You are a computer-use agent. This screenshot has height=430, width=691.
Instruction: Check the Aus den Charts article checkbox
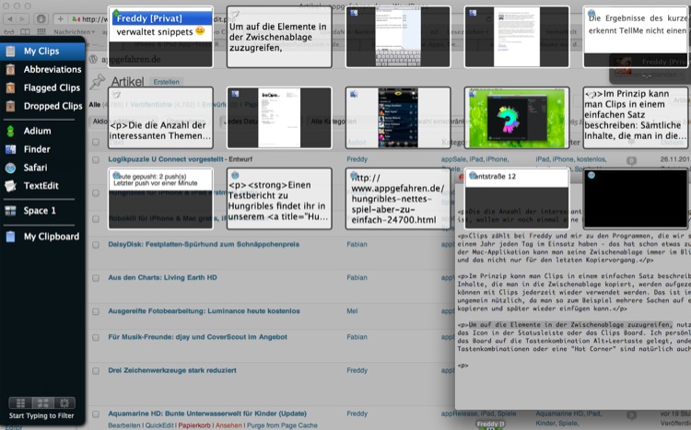click(95, 277)
